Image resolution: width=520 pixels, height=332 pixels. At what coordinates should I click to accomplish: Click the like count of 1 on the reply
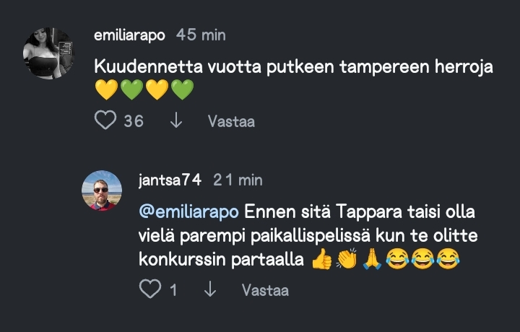[173, 290]
